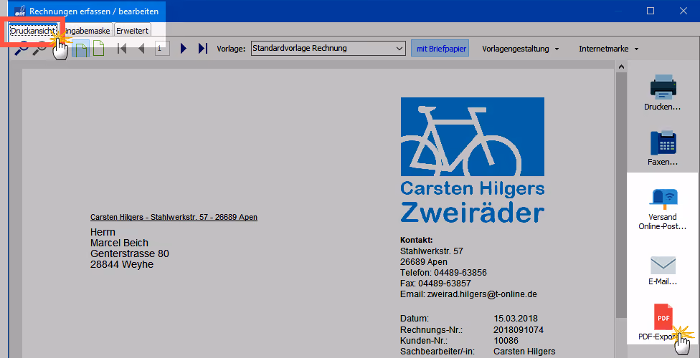Open the Internetmarke menu
Screen dimensions: 700x358
(x=608, y=49)
